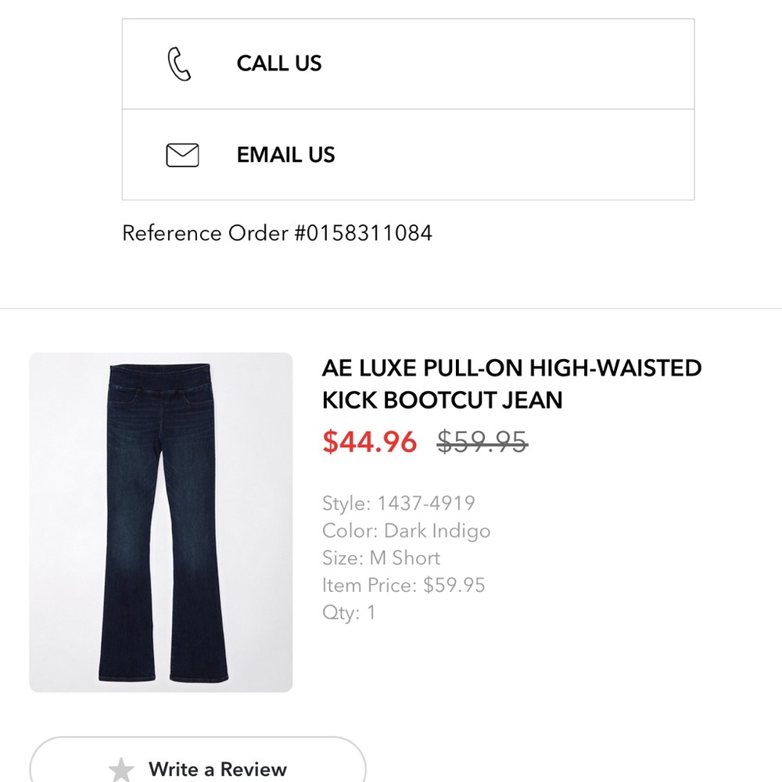Select the CALL US option
The width and height of the screenshot is (782, 782).
pyautogui.click(x=278, y=63)
